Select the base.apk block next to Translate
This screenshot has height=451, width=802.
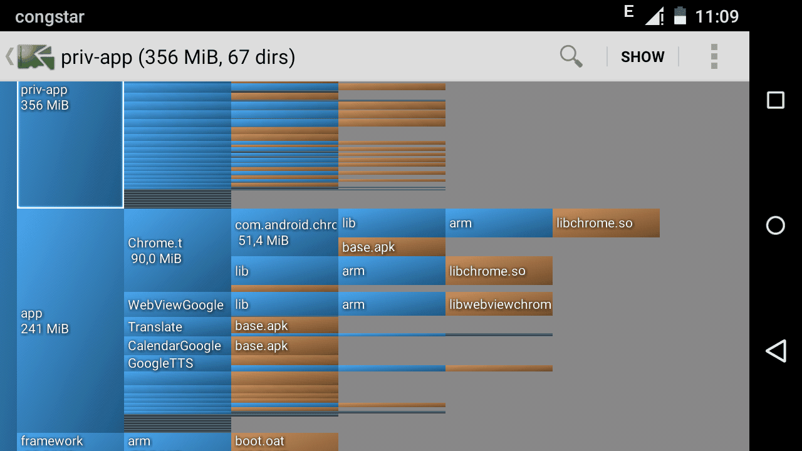pos(284,326)
